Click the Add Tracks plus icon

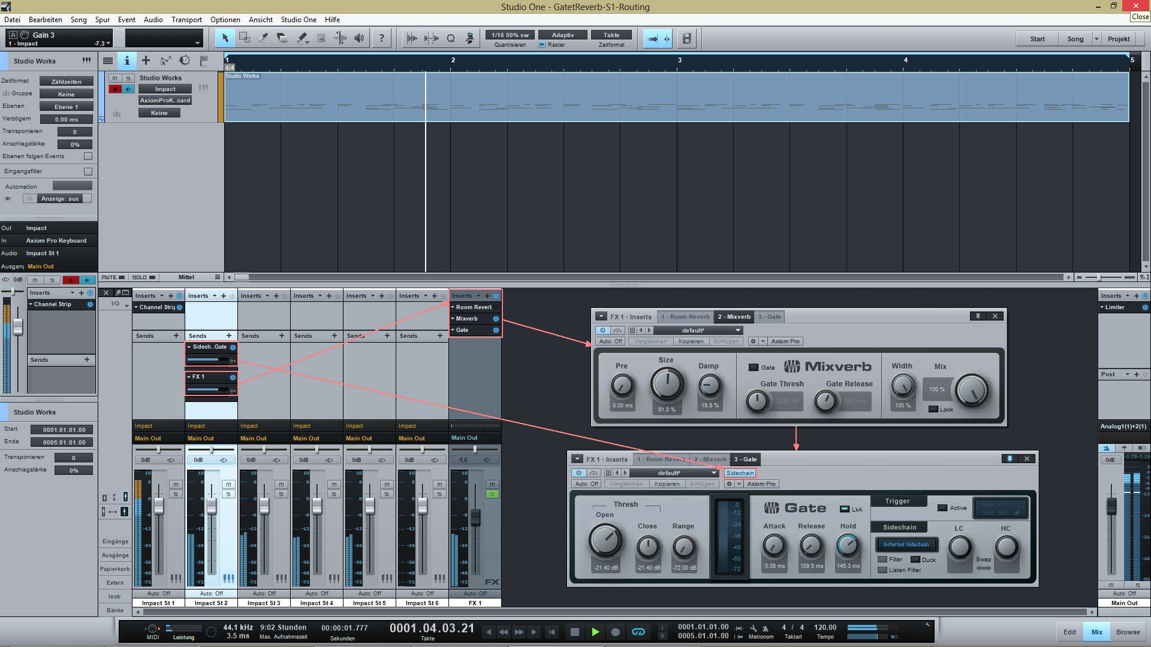(x=146, y=61)
